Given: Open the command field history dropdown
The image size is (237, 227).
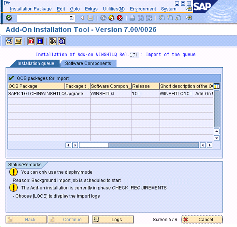Looking at the screenshot, I should pyautogui.click(x=72, y=18).
